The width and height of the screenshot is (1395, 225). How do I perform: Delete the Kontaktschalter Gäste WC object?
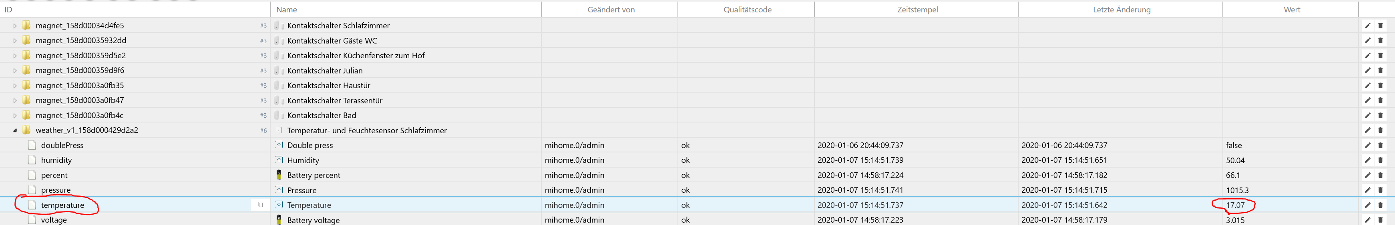(x=1380, y=40)
